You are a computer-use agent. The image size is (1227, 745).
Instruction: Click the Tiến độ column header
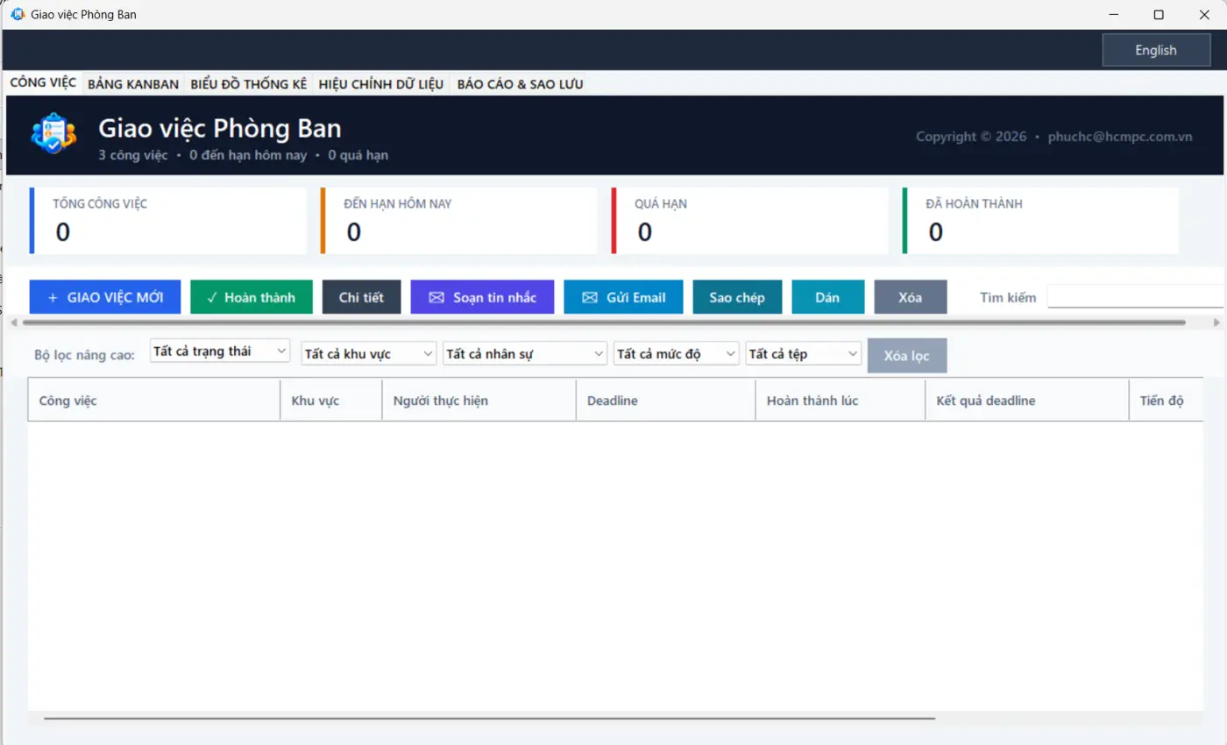(1166, 401)
